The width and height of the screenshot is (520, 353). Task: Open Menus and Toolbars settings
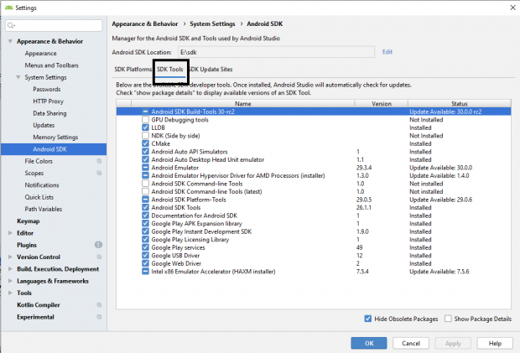pos(51,65)
